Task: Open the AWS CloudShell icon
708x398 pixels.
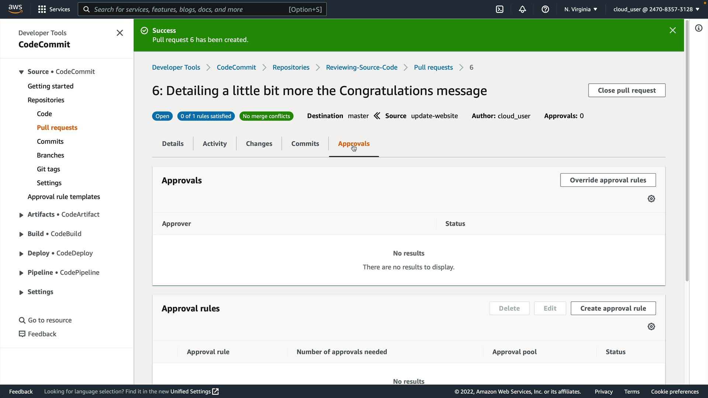Action: coord(500,9)
